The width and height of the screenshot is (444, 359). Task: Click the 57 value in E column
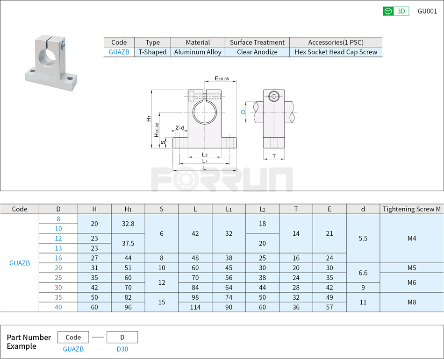[x=329, y=307]
